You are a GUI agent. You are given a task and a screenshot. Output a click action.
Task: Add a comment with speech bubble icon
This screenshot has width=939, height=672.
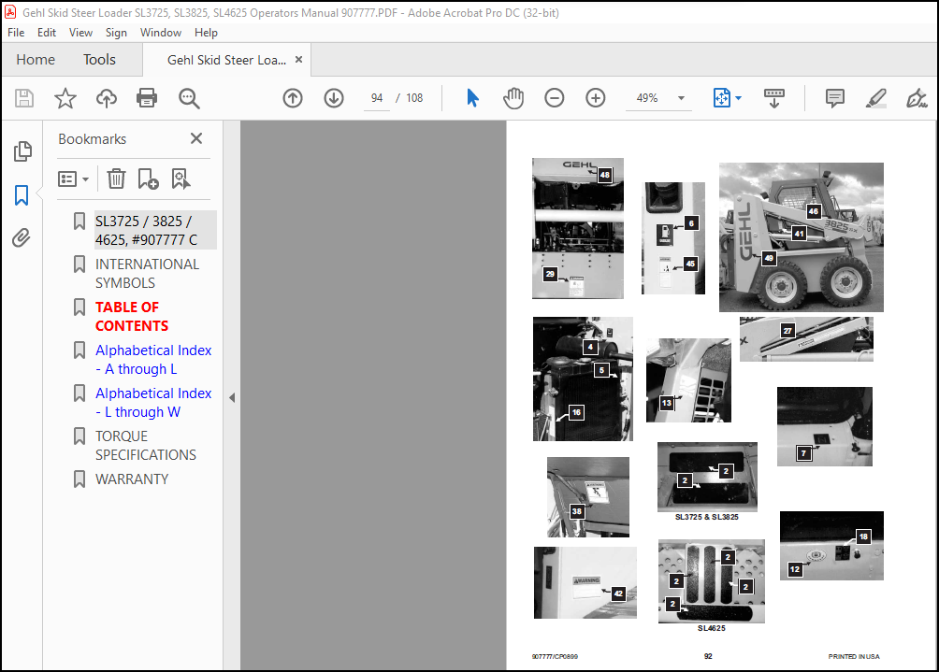point(835,98)
